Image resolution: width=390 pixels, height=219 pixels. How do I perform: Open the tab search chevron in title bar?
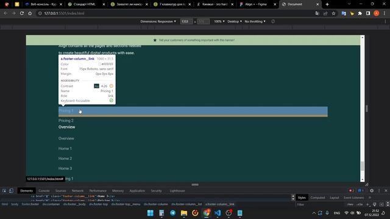[349, 4]
